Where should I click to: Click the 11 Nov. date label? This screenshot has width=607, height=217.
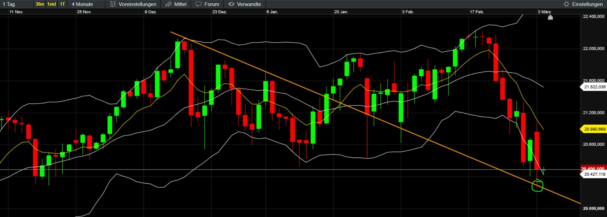point(16,12)
